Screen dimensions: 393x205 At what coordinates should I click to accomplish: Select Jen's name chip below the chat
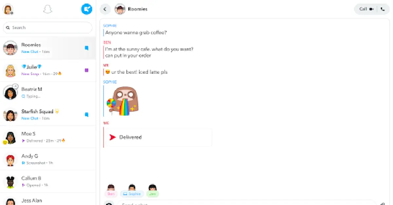click(x=153, y=194)
